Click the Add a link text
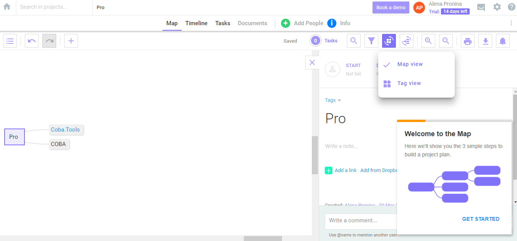This screenshot has width=517, height=241. pos(345,170)
